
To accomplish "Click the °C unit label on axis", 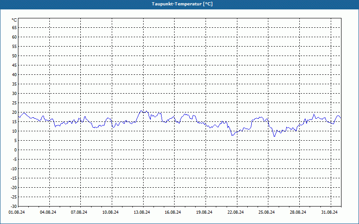I will [x=14, y=20].
